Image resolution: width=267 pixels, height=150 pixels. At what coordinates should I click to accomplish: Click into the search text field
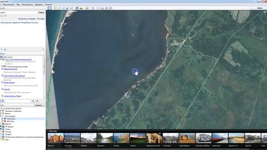pyautogui.click(x=18, y=12)
